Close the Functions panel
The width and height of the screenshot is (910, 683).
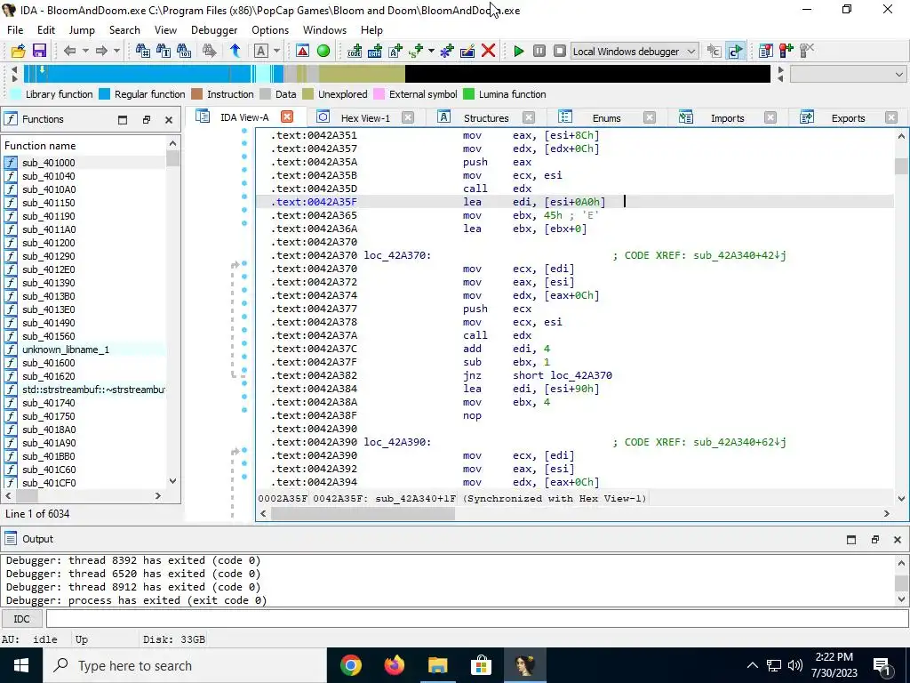(x=169, y=120)
